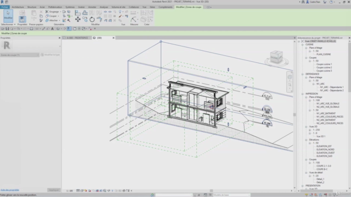Open the Annoter ribbon tab
Image resolution: width=351 pixels, height=197 pixels.
point(92,7)
